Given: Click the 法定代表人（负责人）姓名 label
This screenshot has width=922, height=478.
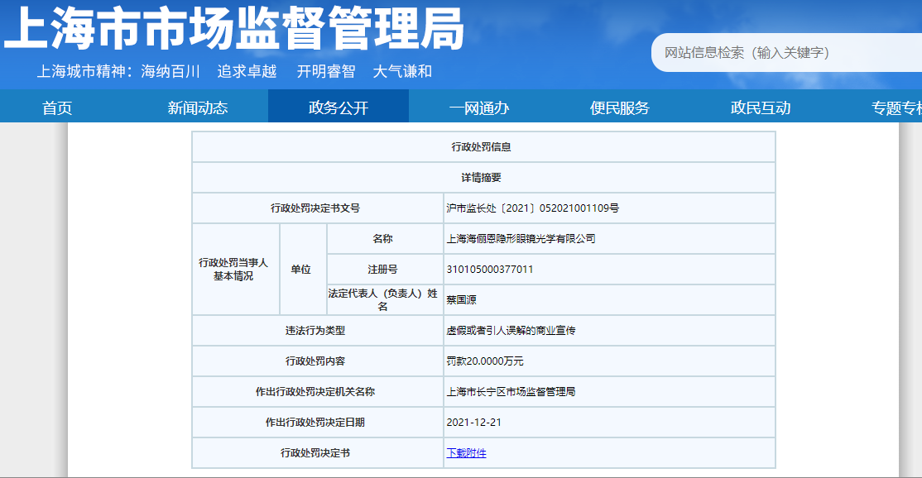Looking at the screenshot, I should point(383,299).
